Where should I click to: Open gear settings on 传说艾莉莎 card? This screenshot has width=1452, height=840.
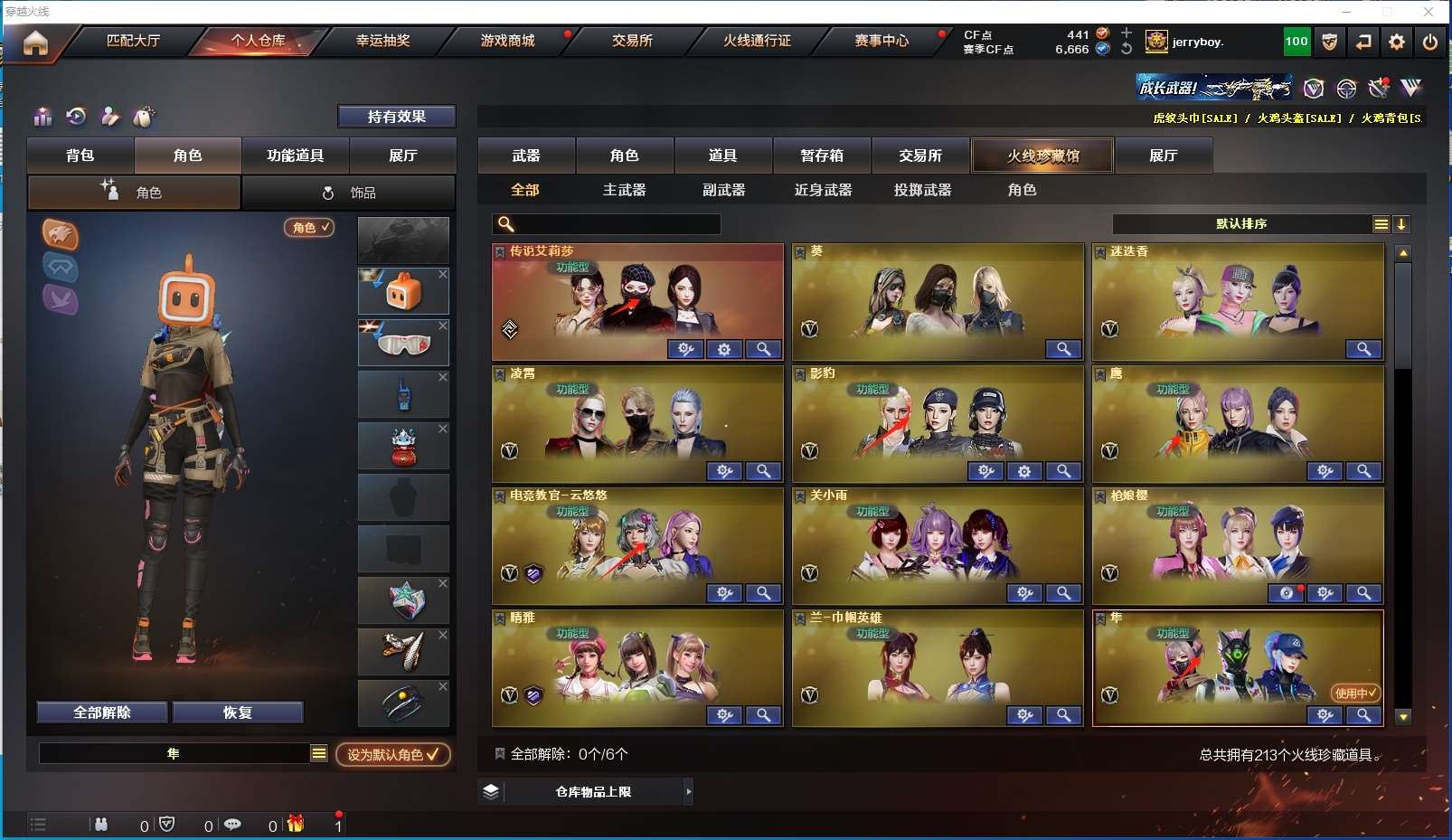[724, 349]
